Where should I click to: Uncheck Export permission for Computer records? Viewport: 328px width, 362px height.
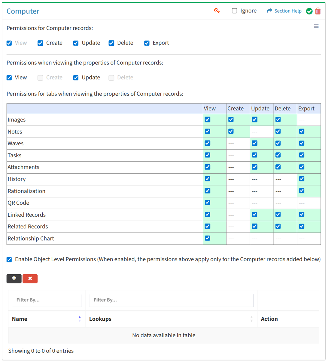click(147, 43)
